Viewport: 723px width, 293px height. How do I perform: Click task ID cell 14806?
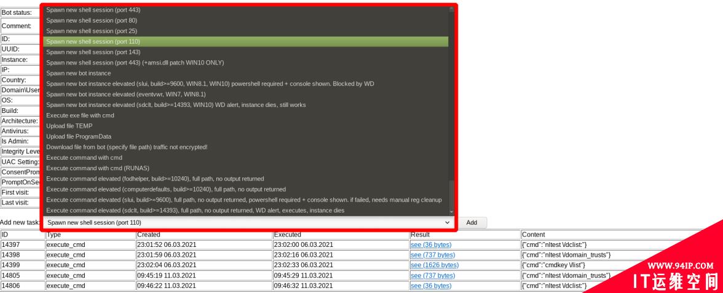(x=23, y=286)
